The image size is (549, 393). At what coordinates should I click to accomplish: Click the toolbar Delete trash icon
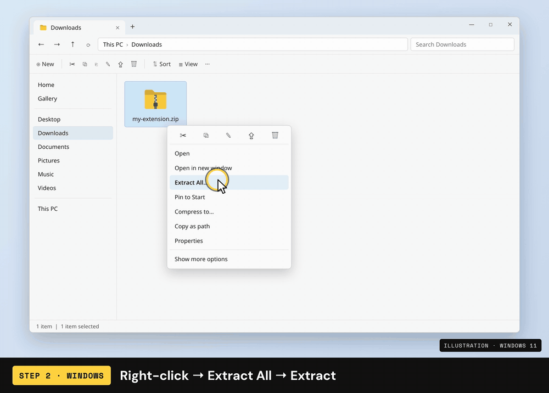(x=134, y=64)
